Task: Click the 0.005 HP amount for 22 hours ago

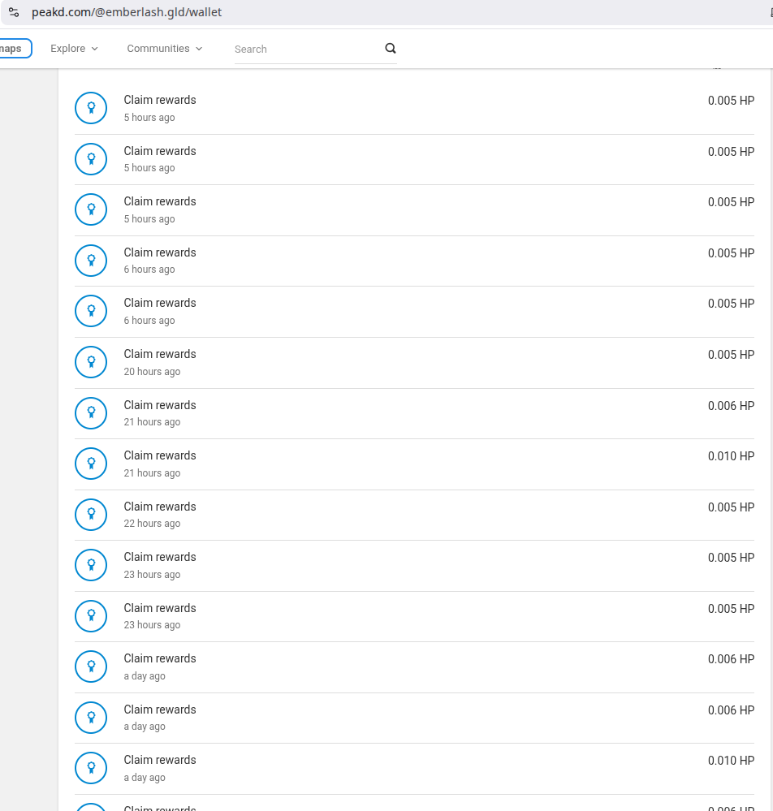Action: [731, 507]
